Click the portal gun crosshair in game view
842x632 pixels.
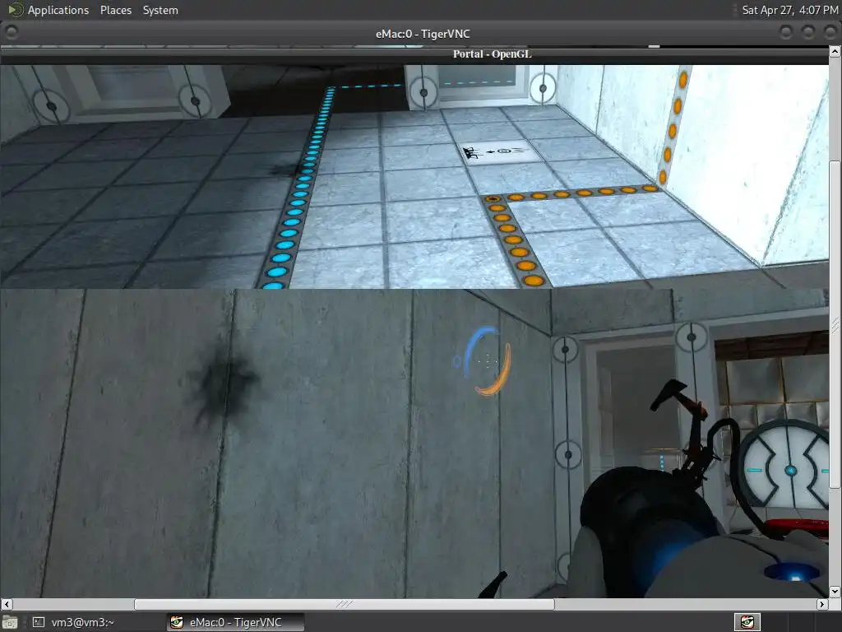487,362
